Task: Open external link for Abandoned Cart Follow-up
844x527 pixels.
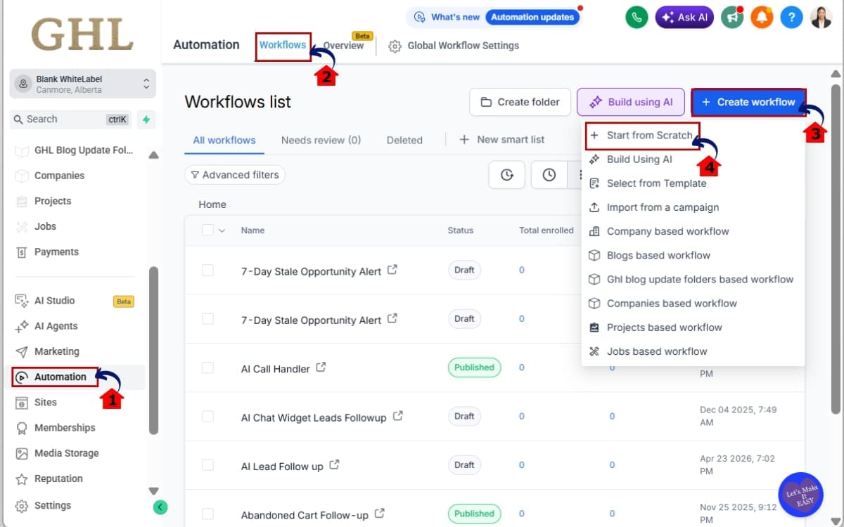Action: coord(379,514)
